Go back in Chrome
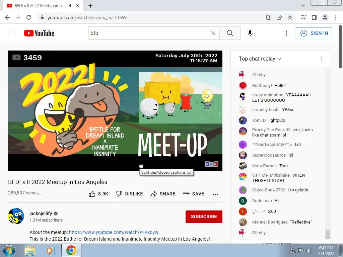Screen dimensions: 343x257 (7, 17)
